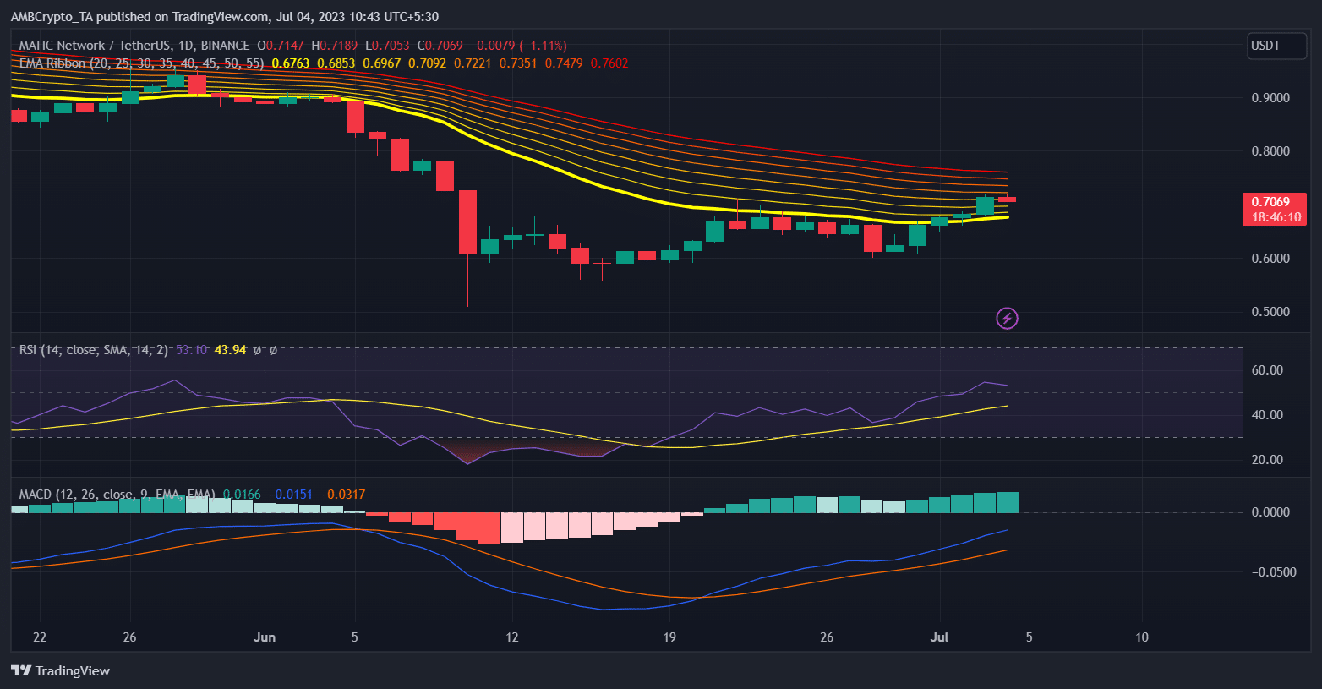Click the EMA Ribbon indicator legend
The height and width of the screenshot is (689, 1322).
(141, 63)
